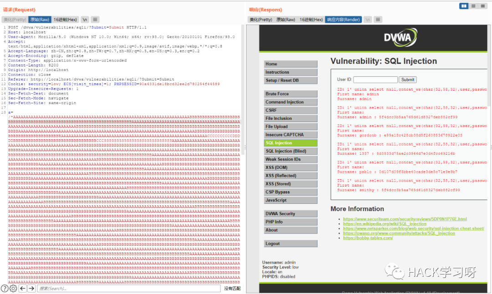Open File Inclusion menu item

(291, 118)
